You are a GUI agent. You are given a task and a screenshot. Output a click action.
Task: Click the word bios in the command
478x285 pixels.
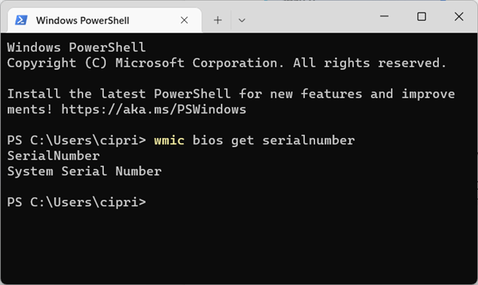207,140
